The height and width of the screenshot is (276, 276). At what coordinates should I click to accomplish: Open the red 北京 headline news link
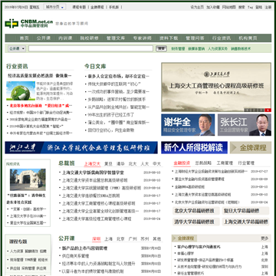coord(41,106)
